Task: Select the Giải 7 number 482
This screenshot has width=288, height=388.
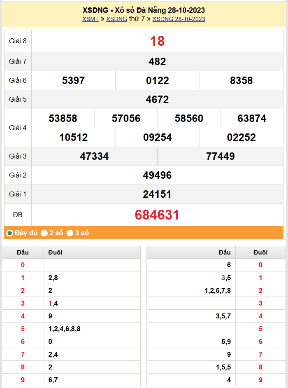Action: point(157,62)
